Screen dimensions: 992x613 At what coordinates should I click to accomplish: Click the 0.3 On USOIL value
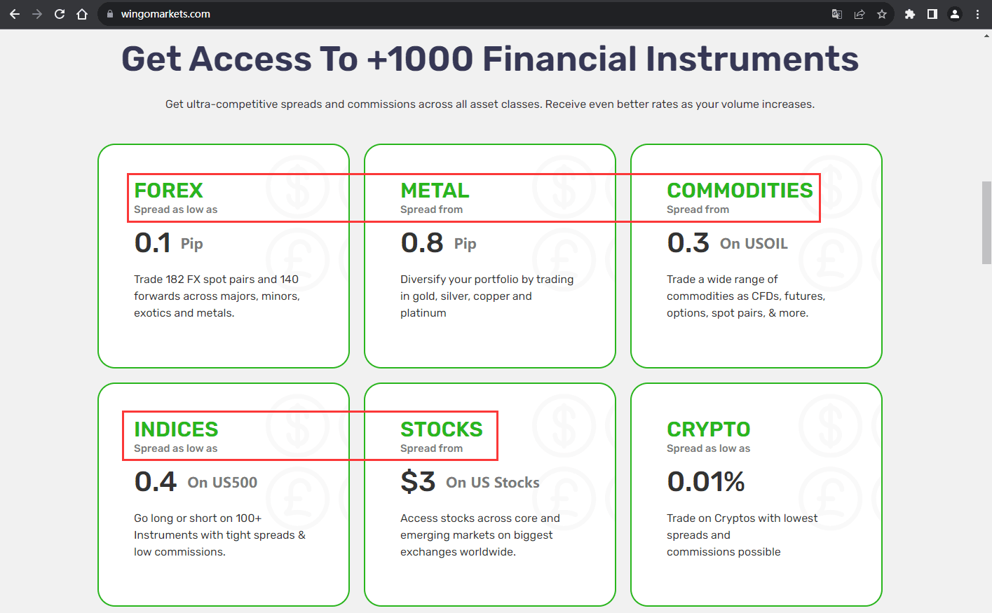727,243
